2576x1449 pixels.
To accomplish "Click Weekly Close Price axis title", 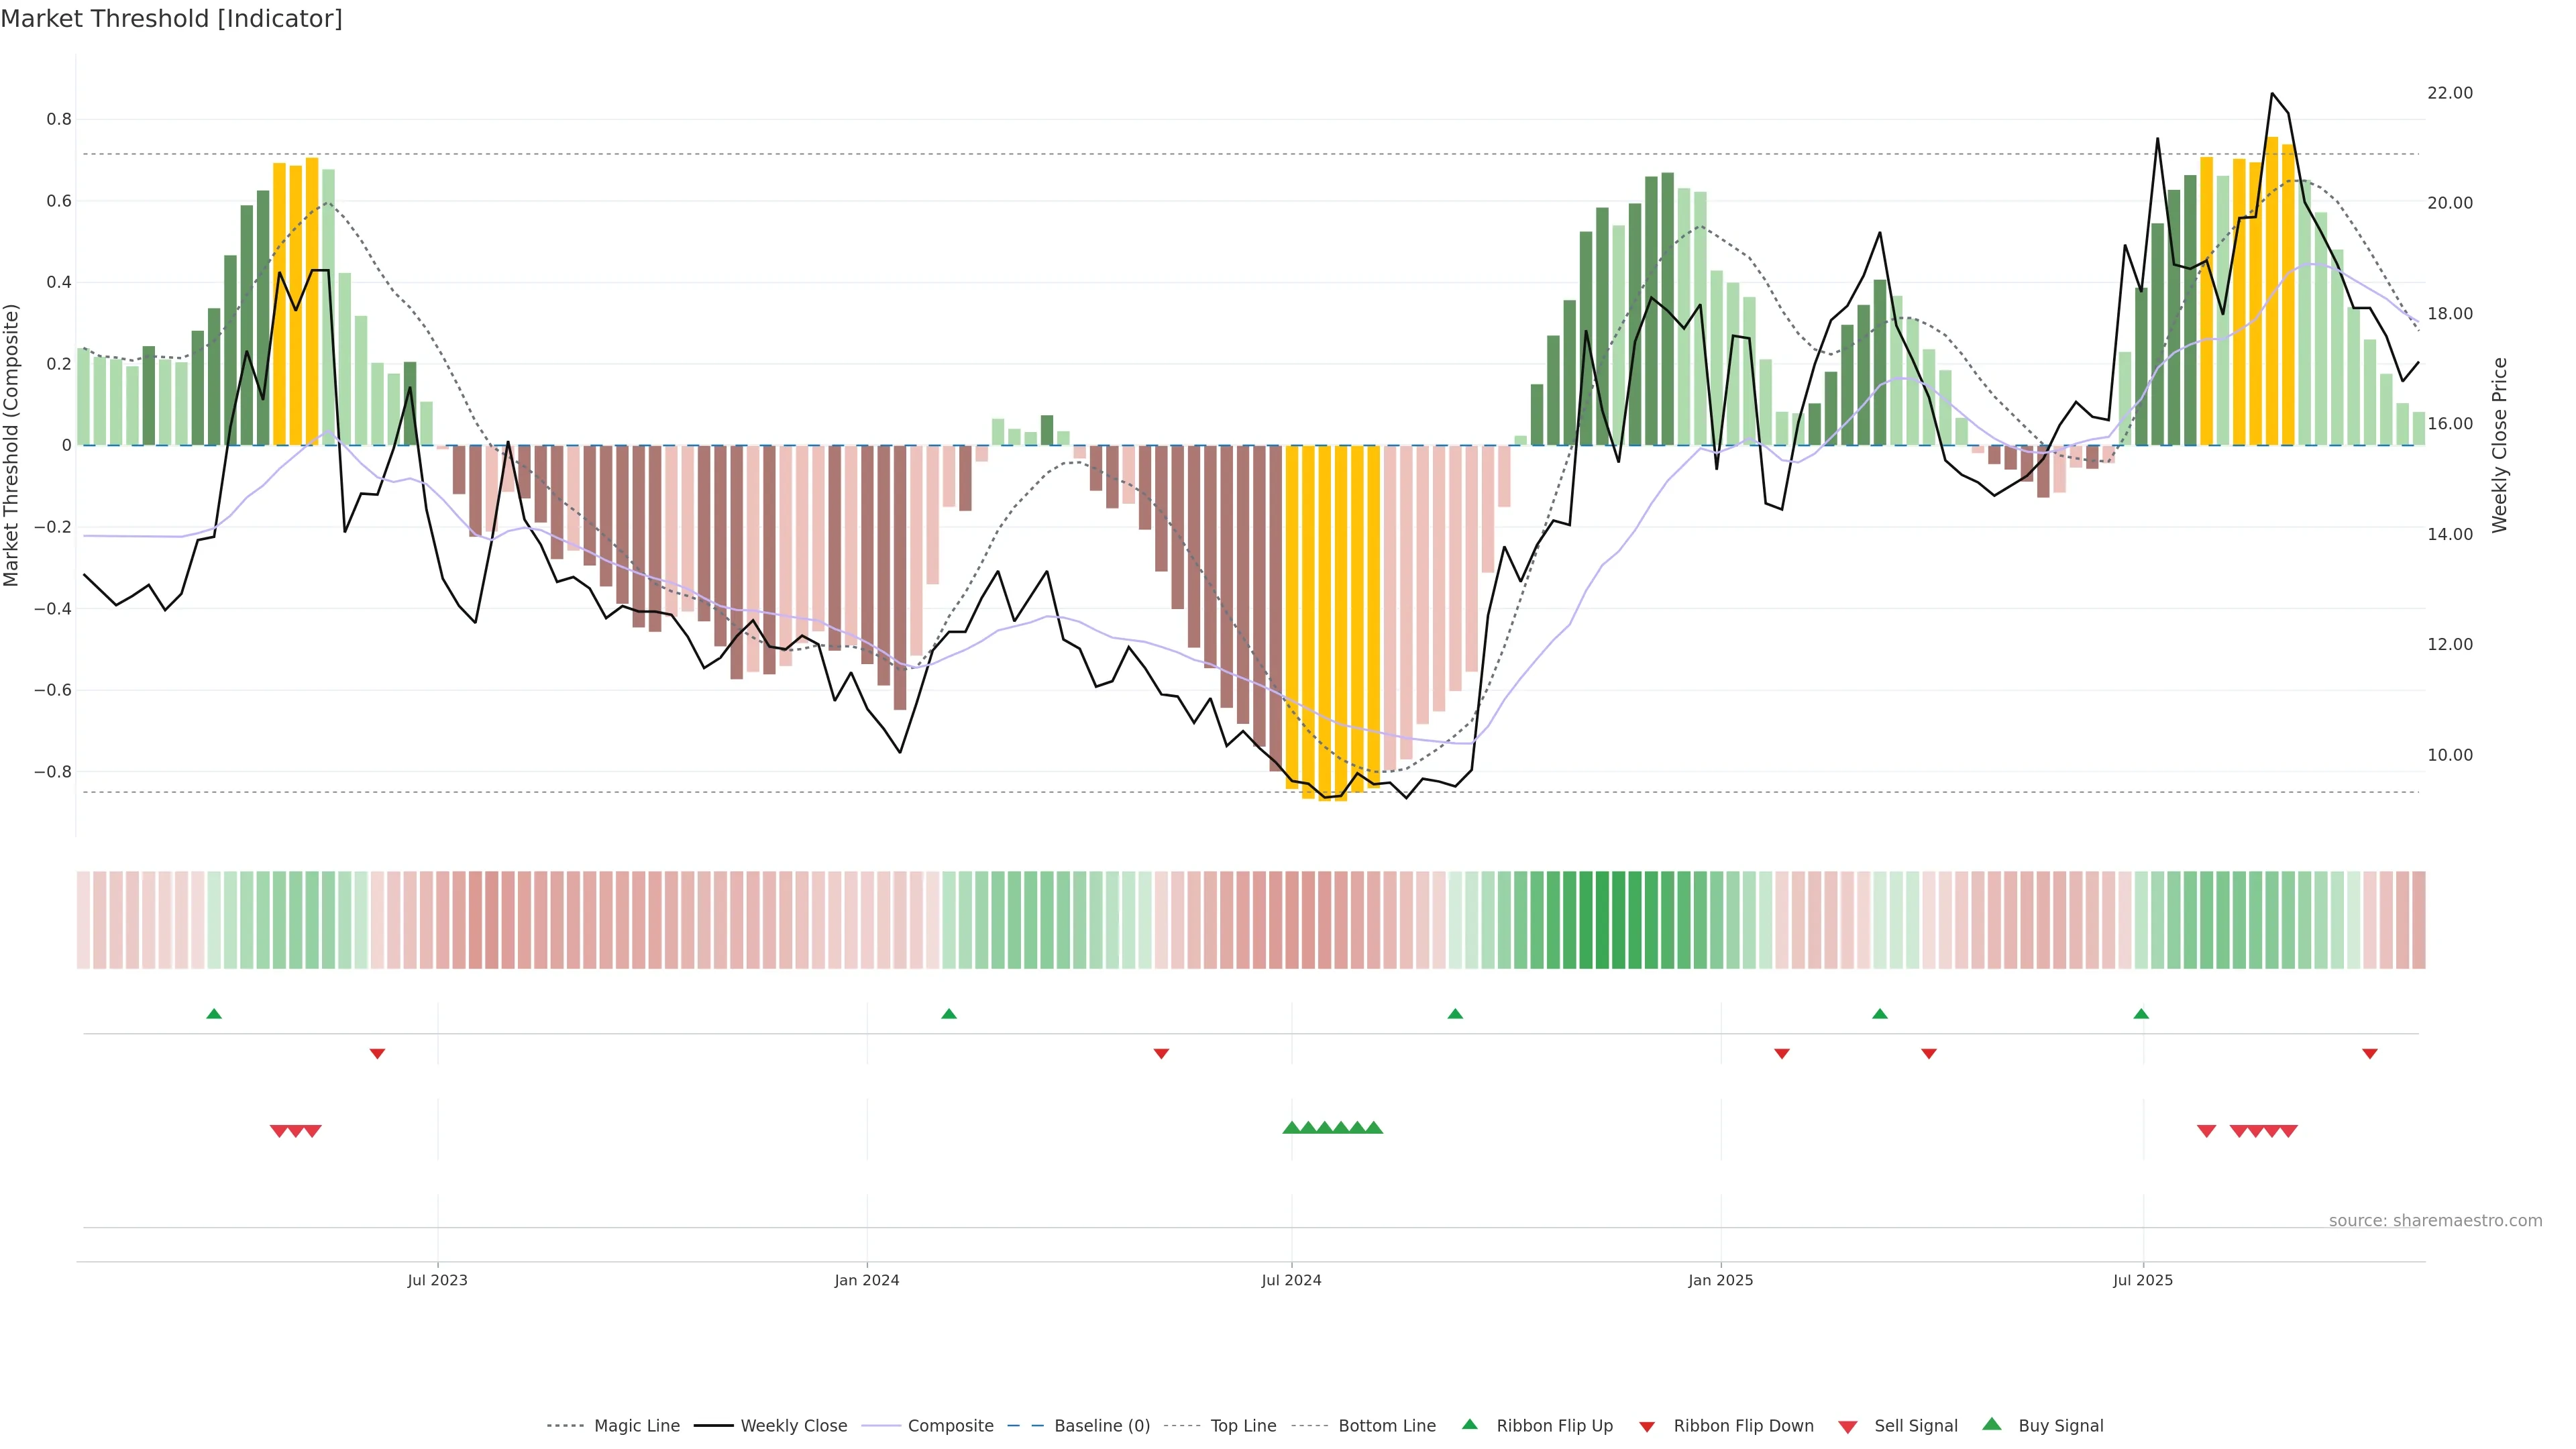I will (2500, 445).
